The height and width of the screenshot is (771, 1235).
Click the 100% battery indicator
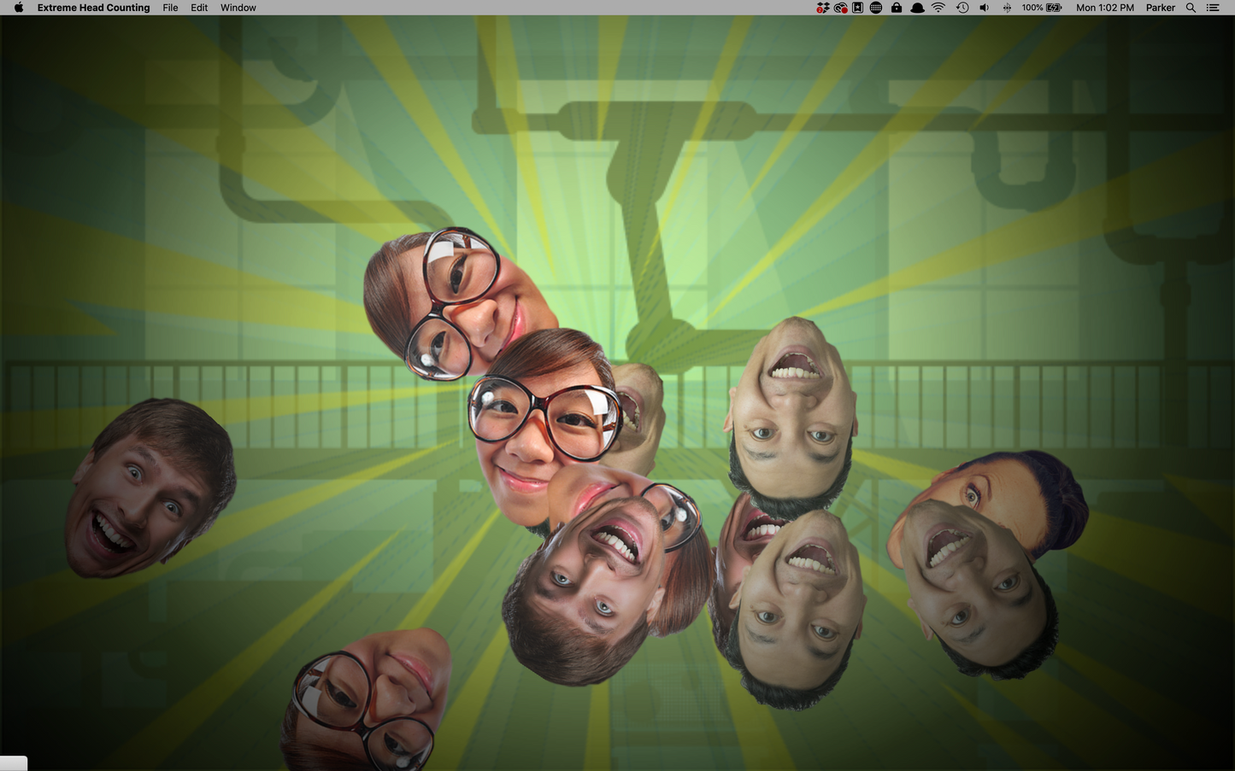(x=1042, y=8)
